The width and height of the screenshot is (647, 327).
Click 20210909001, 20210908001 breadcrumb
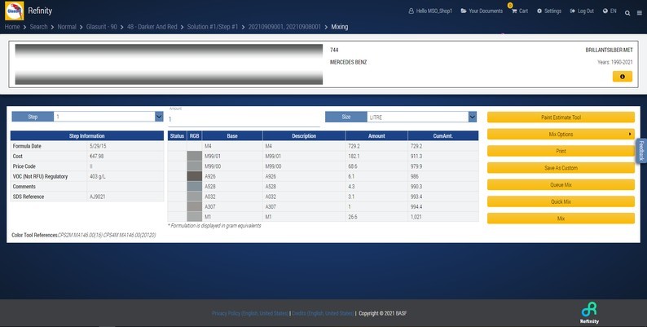click(x=284, y=27)
